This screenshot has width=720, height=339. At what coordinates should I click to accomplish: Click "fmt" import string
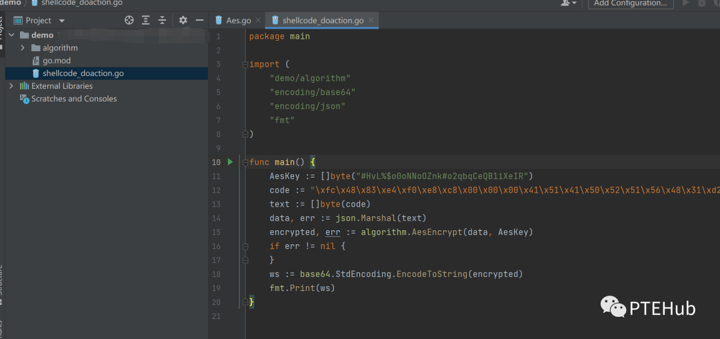click(x=282, y=120)
